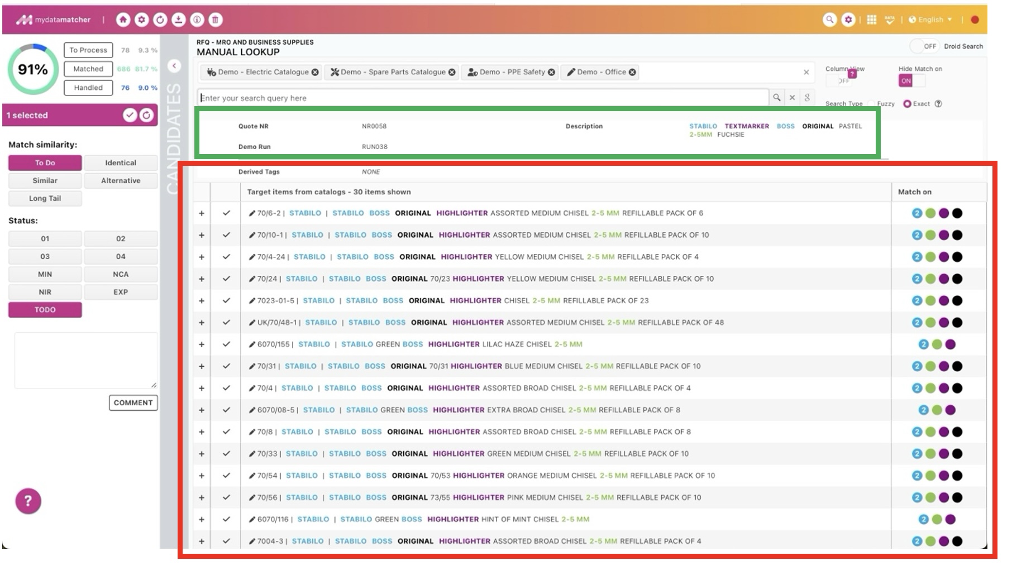Click the Handled button
Viewport: 1012px width, 575px height.
point(88,88)
